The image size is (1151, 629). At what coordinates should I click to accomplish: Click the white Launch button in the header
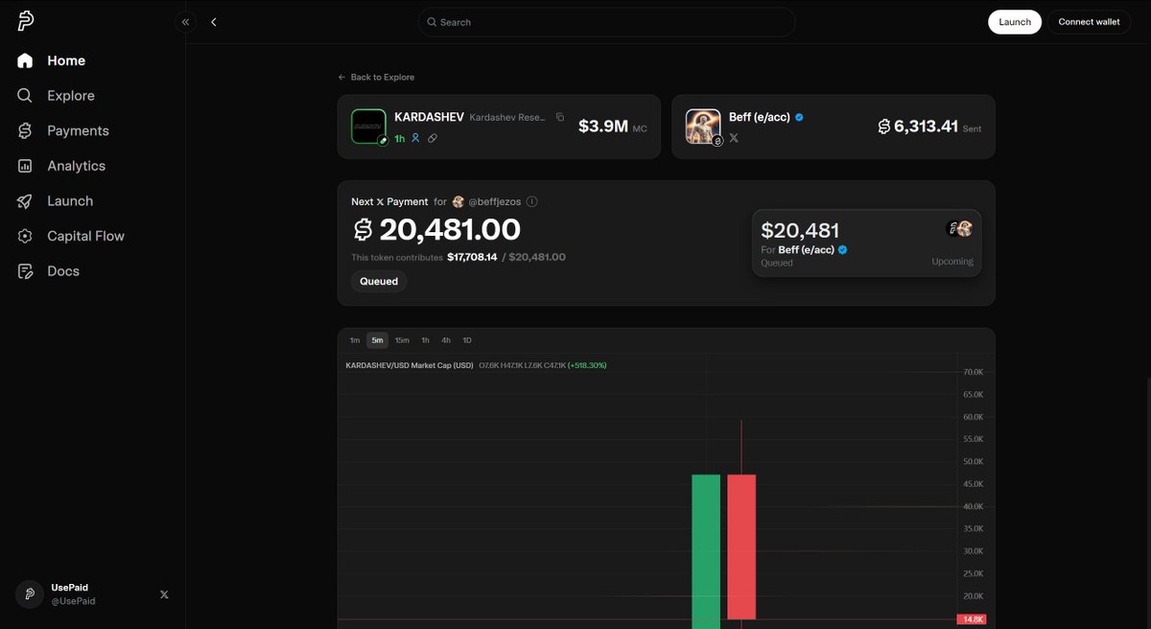(1015, 22)
